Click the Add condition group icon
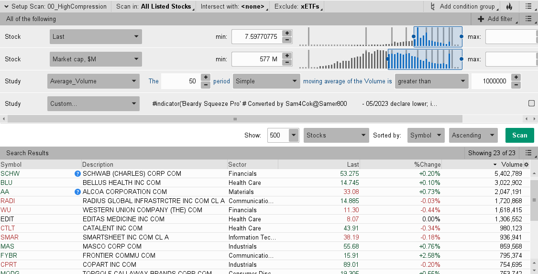The width and height of the screenshot is (538, 274). pos(433,7)
